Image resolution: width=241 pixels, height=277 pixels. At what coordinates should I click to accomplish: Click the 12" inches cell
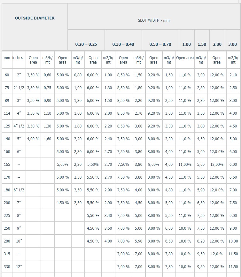coord(19,266)
